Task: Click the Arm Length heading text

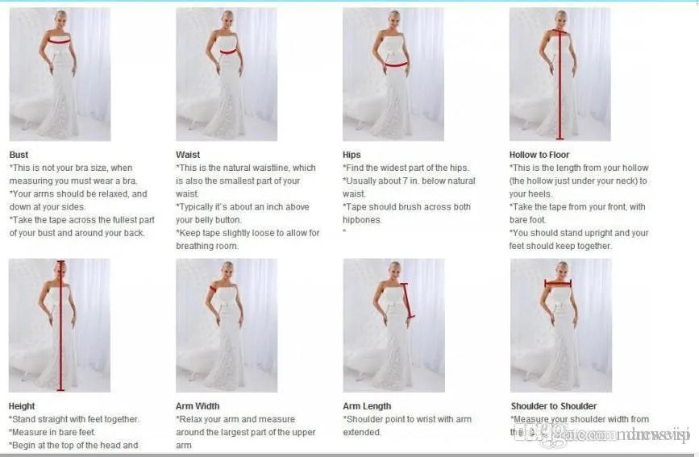Action: [367, 406]
